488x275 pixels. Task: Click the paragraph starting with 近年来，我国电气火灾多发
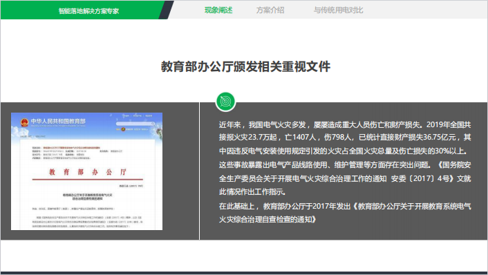345,158
